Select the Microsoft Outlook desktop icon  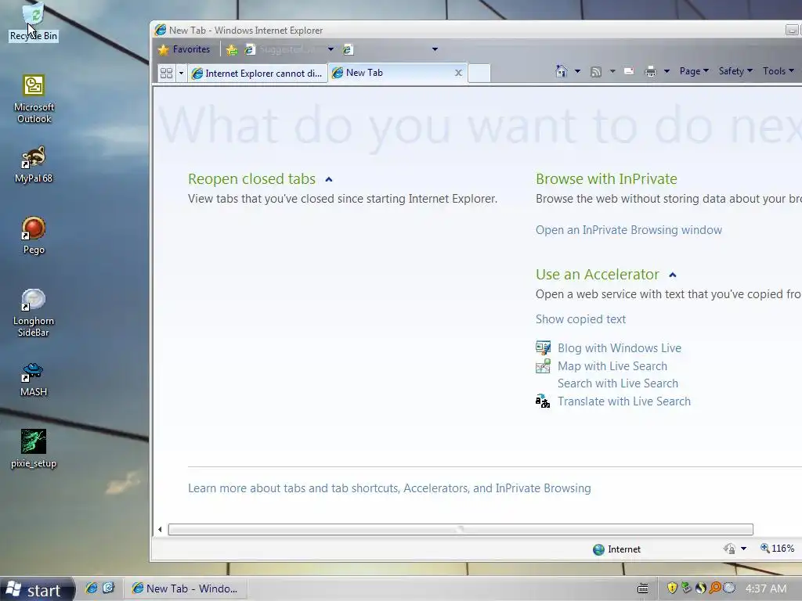point(34,99)
